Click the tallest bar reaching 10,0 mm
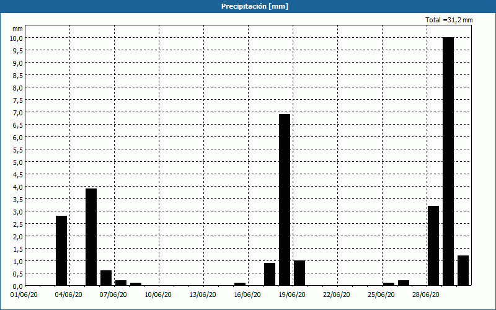The image size is (496, 310). [x=448, y=161]
